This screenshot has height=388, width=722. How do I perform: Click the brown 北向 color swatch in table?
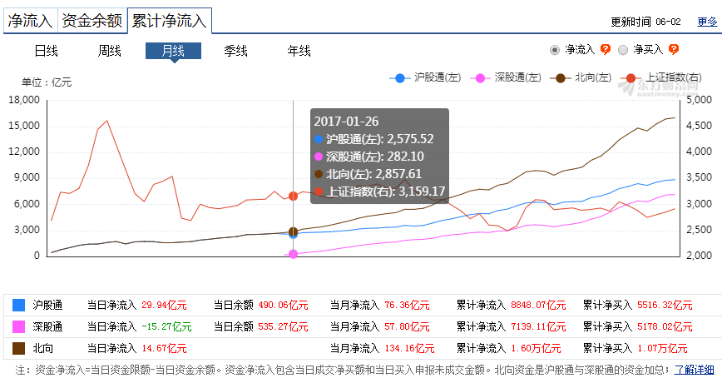[x=18, y=348]
